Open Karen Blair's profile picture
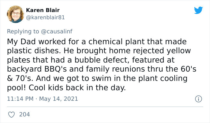The image size is (210, 123). coord(15,14)
